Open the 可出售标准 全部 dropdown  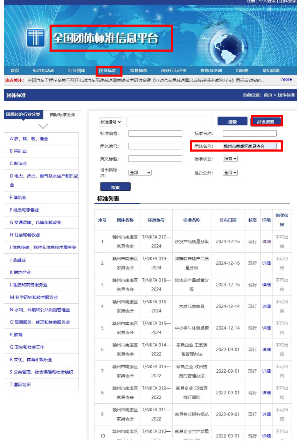tap(139, 173)
